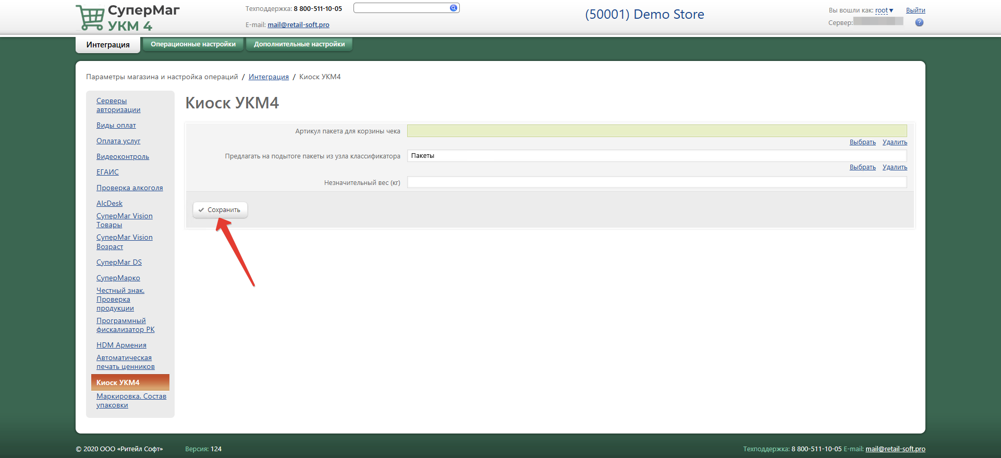Open the blue help question mark icon

tap(919, 22)
